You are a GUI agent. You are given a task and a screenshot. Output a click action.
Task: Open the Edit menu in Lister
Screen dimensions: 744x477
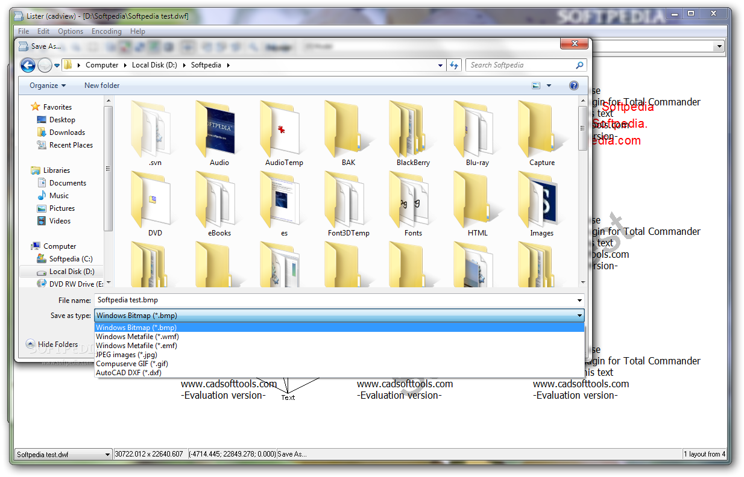(43, 31)
